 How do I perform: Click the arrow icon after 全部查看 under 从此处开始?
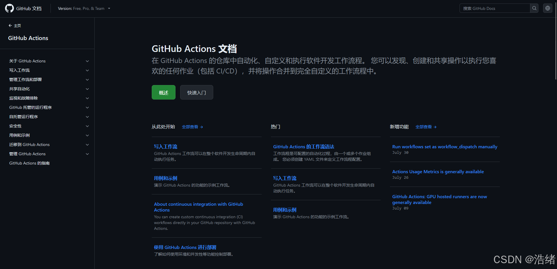coord(201,127)
